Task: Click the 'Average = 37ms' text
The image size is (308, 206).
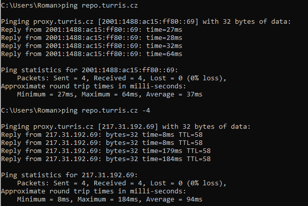Action: 174,94
